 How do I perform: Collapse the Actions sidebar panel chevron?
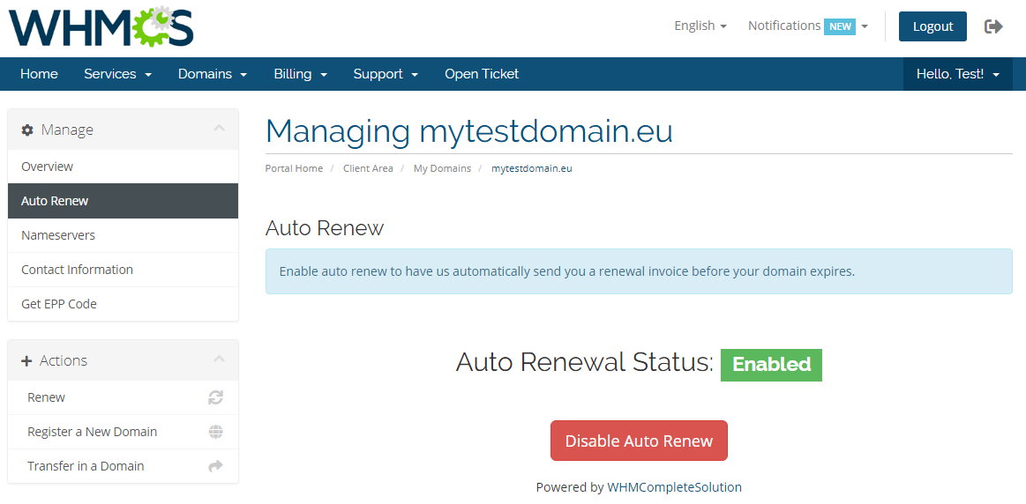219,359
